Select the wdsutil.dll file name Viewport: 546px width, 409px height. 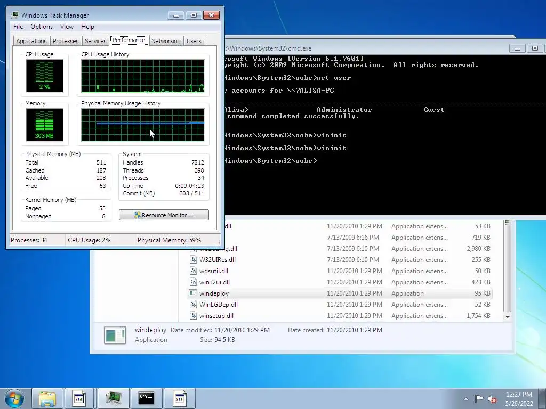tap(213, 271)
